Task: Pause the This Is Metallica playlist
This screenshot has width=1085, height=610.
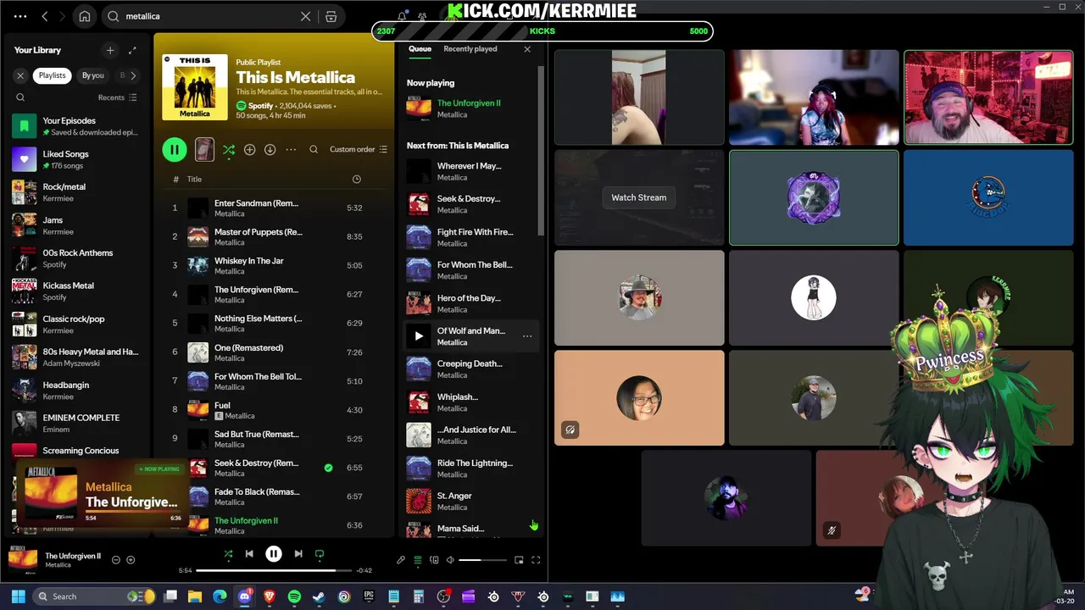Action: point(175,149)
